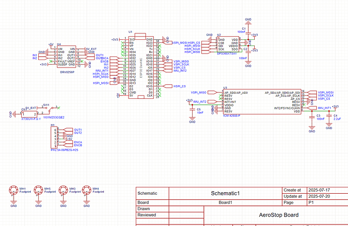Select the 2025-07-20 update date field
Screen dimensions: 348x226
click(x=318, y=195)
